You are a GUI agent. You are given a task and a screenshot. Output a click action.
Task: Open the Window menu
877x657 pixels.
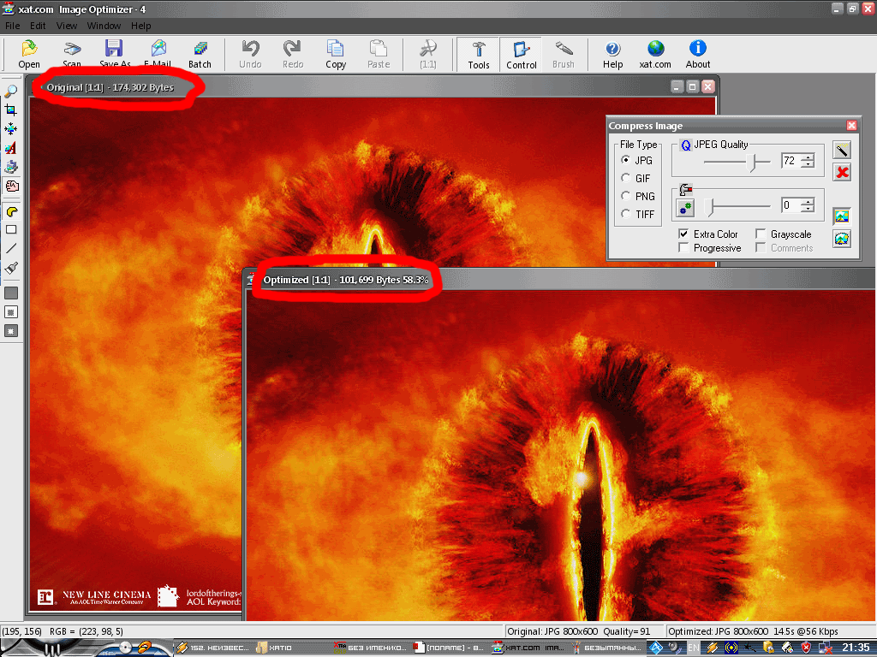104,26
